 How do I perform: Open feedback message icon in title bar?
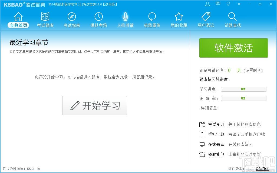tap(218, 4)
